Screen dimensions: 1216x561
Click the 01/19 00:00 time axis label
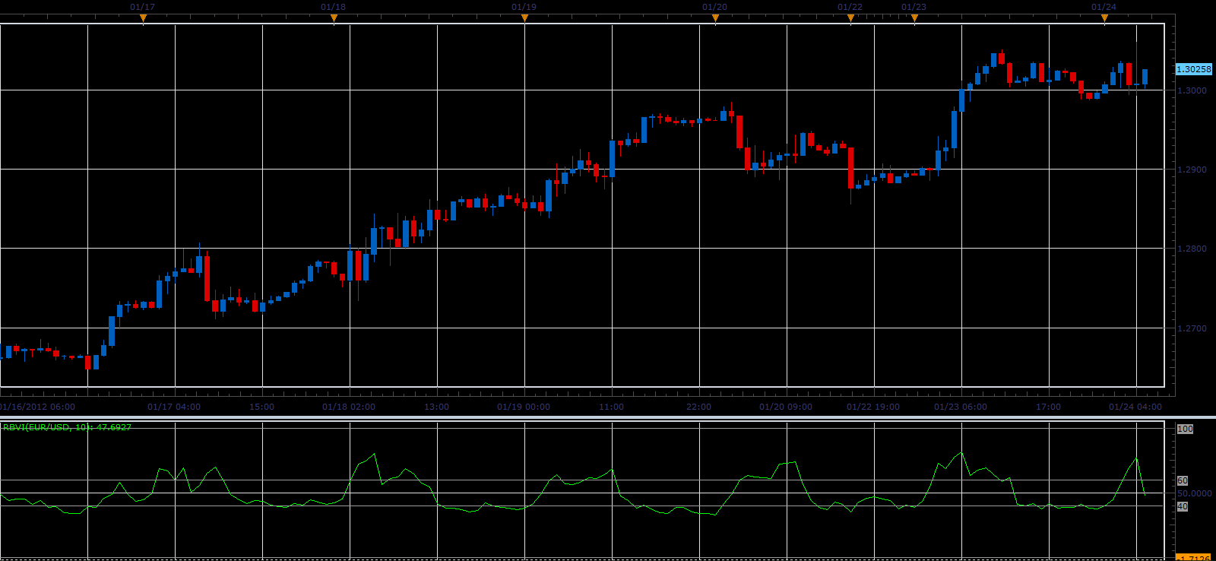pyautogui.click(x=524, y=407)
